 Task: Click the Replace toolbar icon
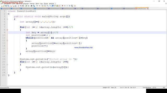(x=34, y=6)
